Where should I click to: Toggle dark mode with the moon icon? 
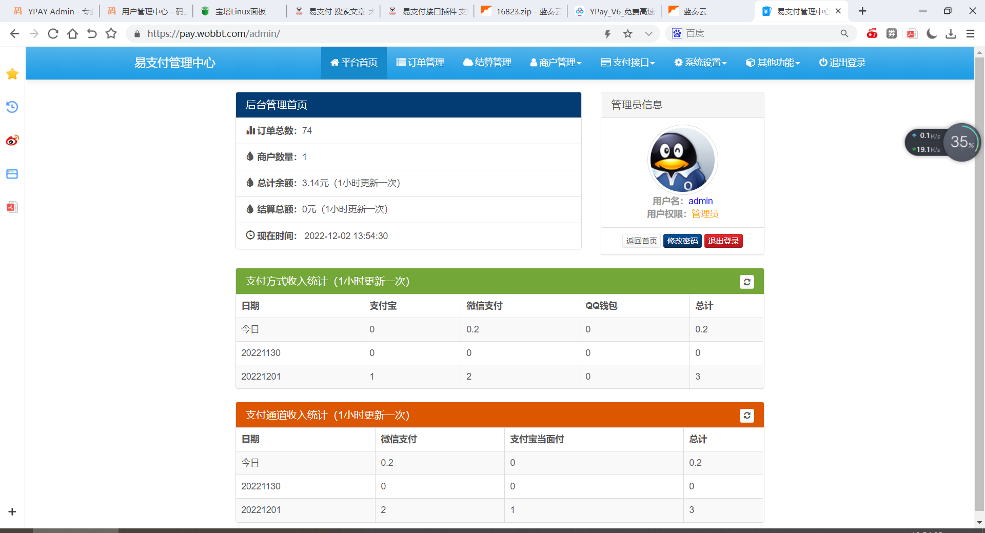click(932, 33)
